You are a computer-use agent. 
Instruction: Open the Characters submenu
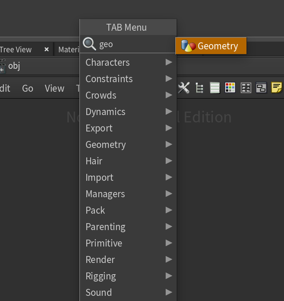[128, 62]
